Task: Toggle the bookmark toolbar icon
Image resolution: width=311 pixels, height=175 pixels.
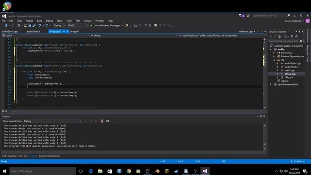Action: click(155, 26)
